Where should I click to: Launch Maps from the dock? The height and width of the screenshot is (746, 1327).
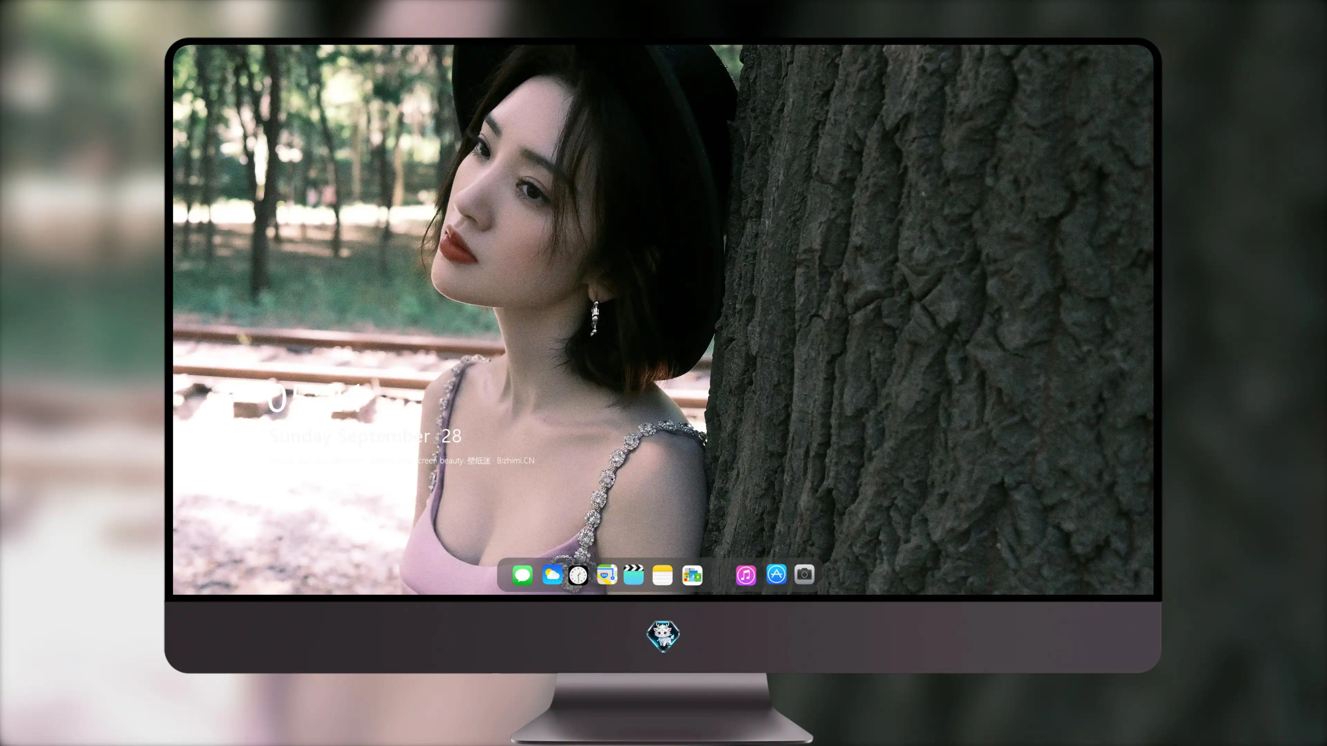click(x=607, y=575)
